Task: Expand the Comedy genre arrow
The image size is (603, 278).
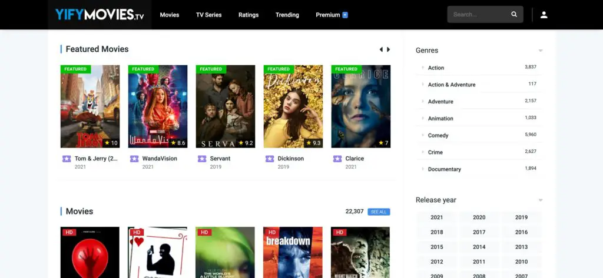Action: 423,135
